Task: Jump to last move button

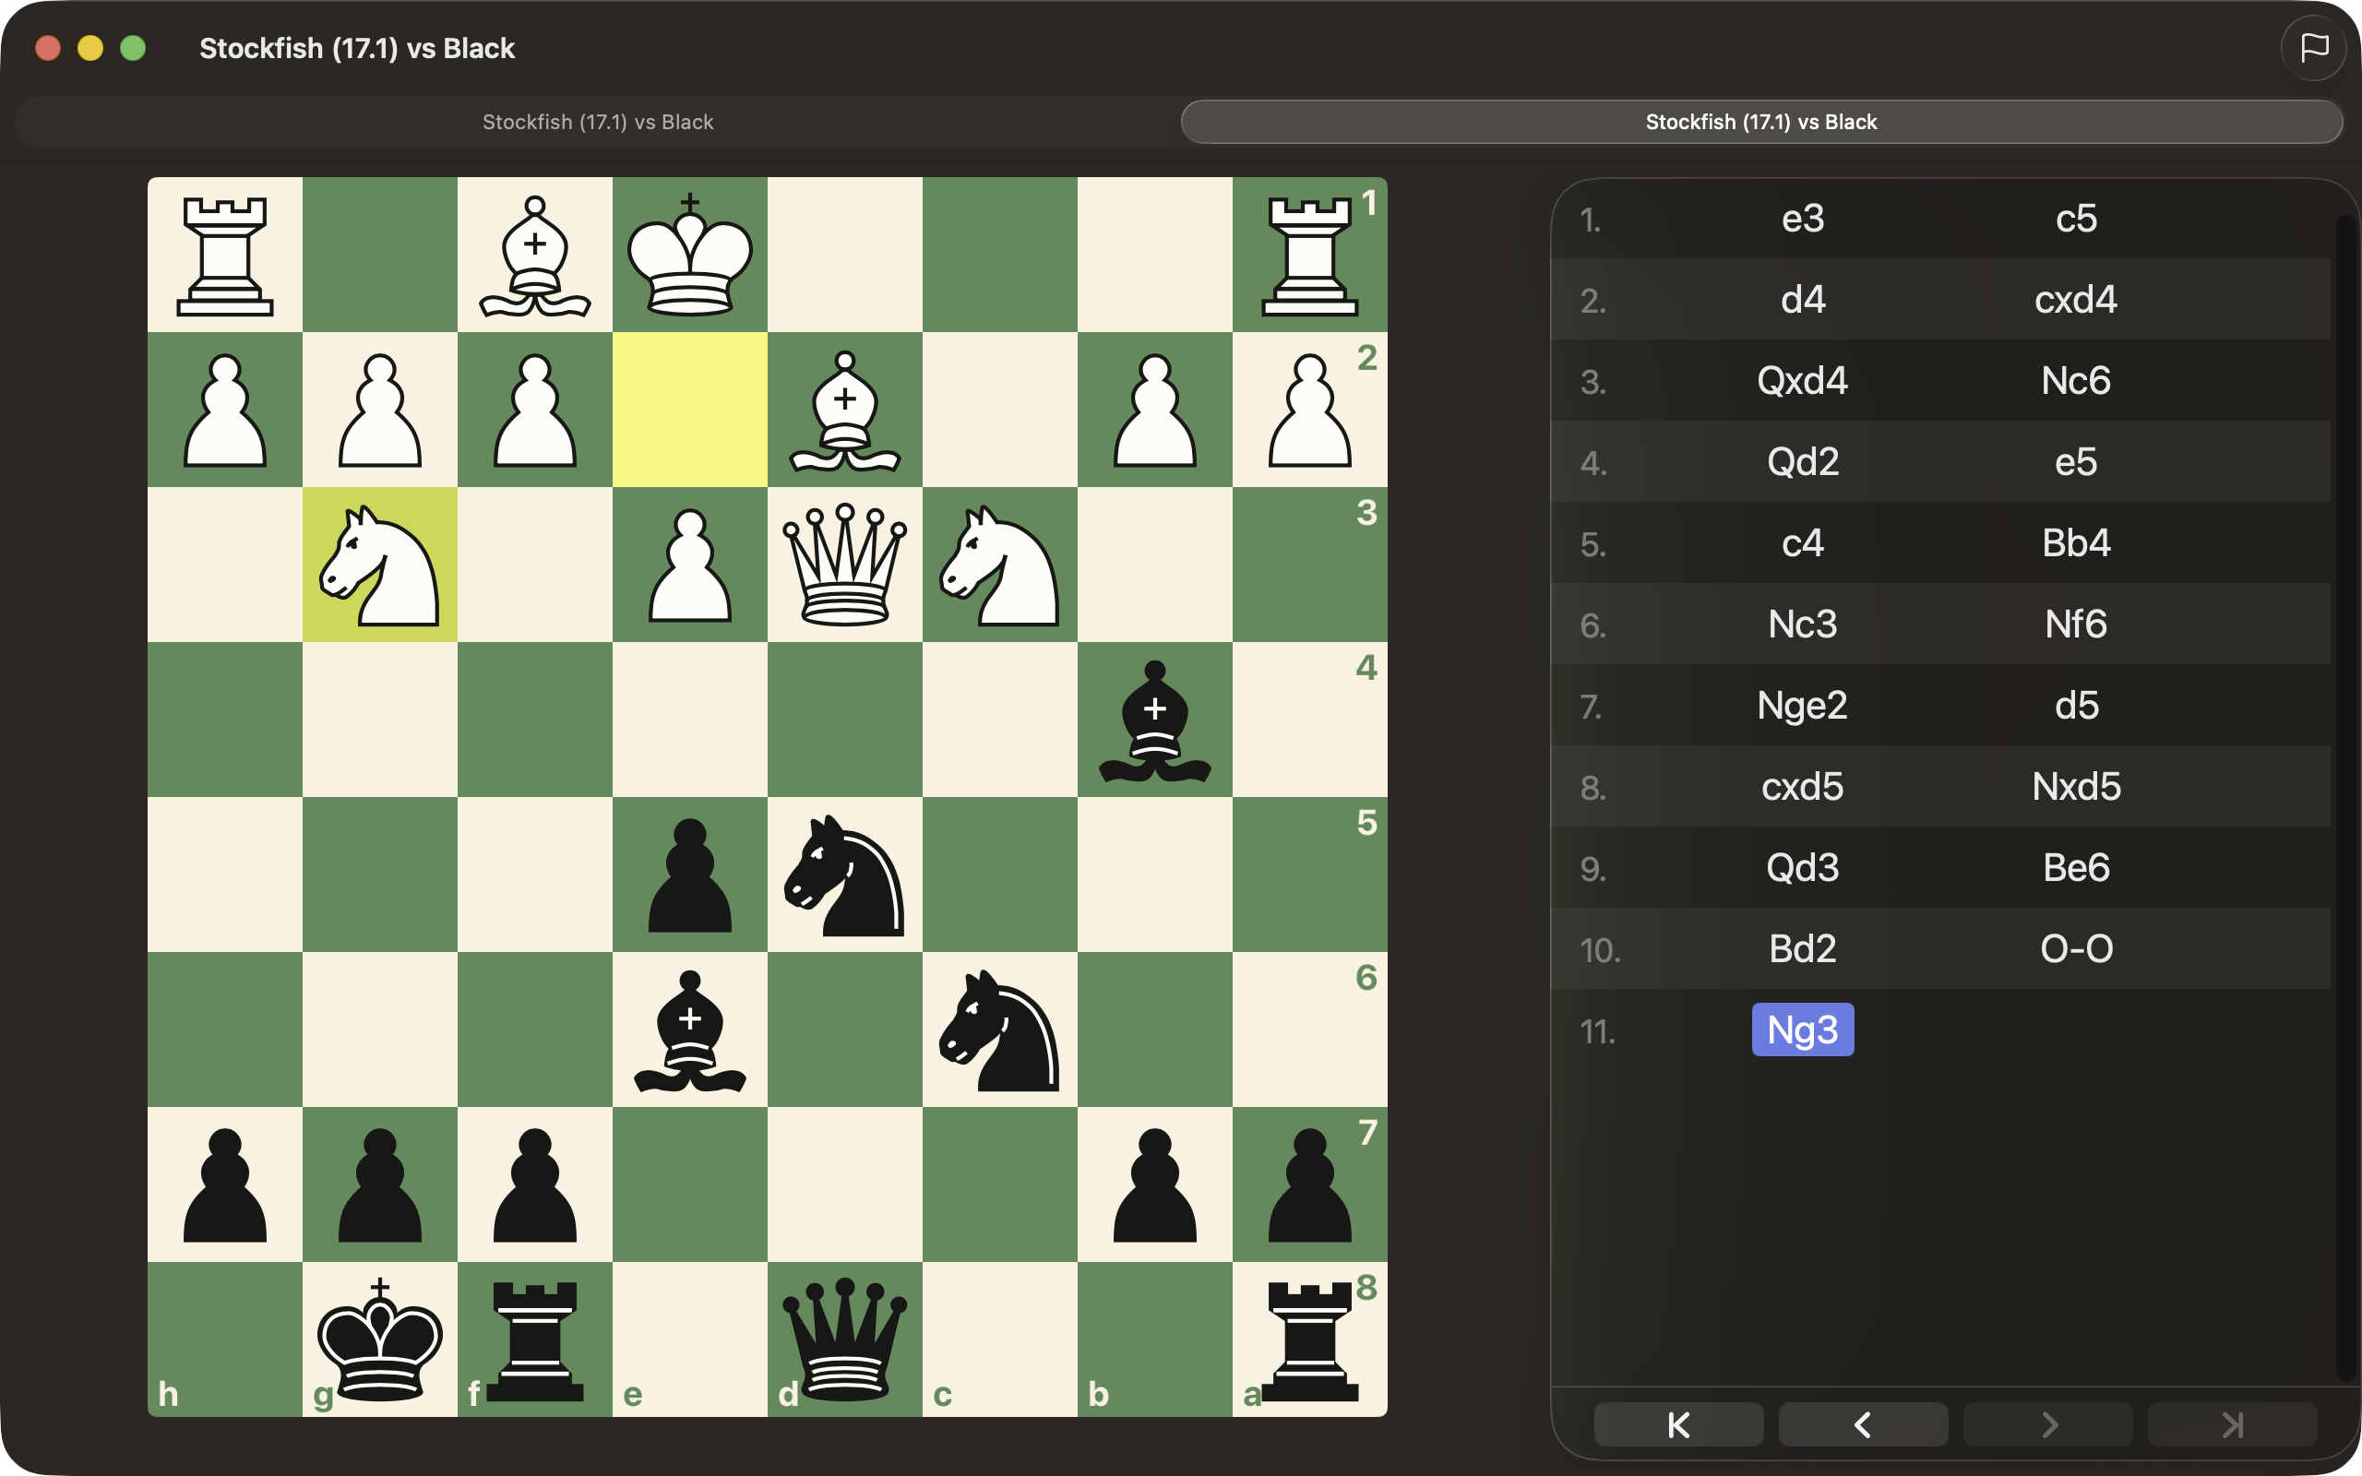Action: coord(2232,1425)
